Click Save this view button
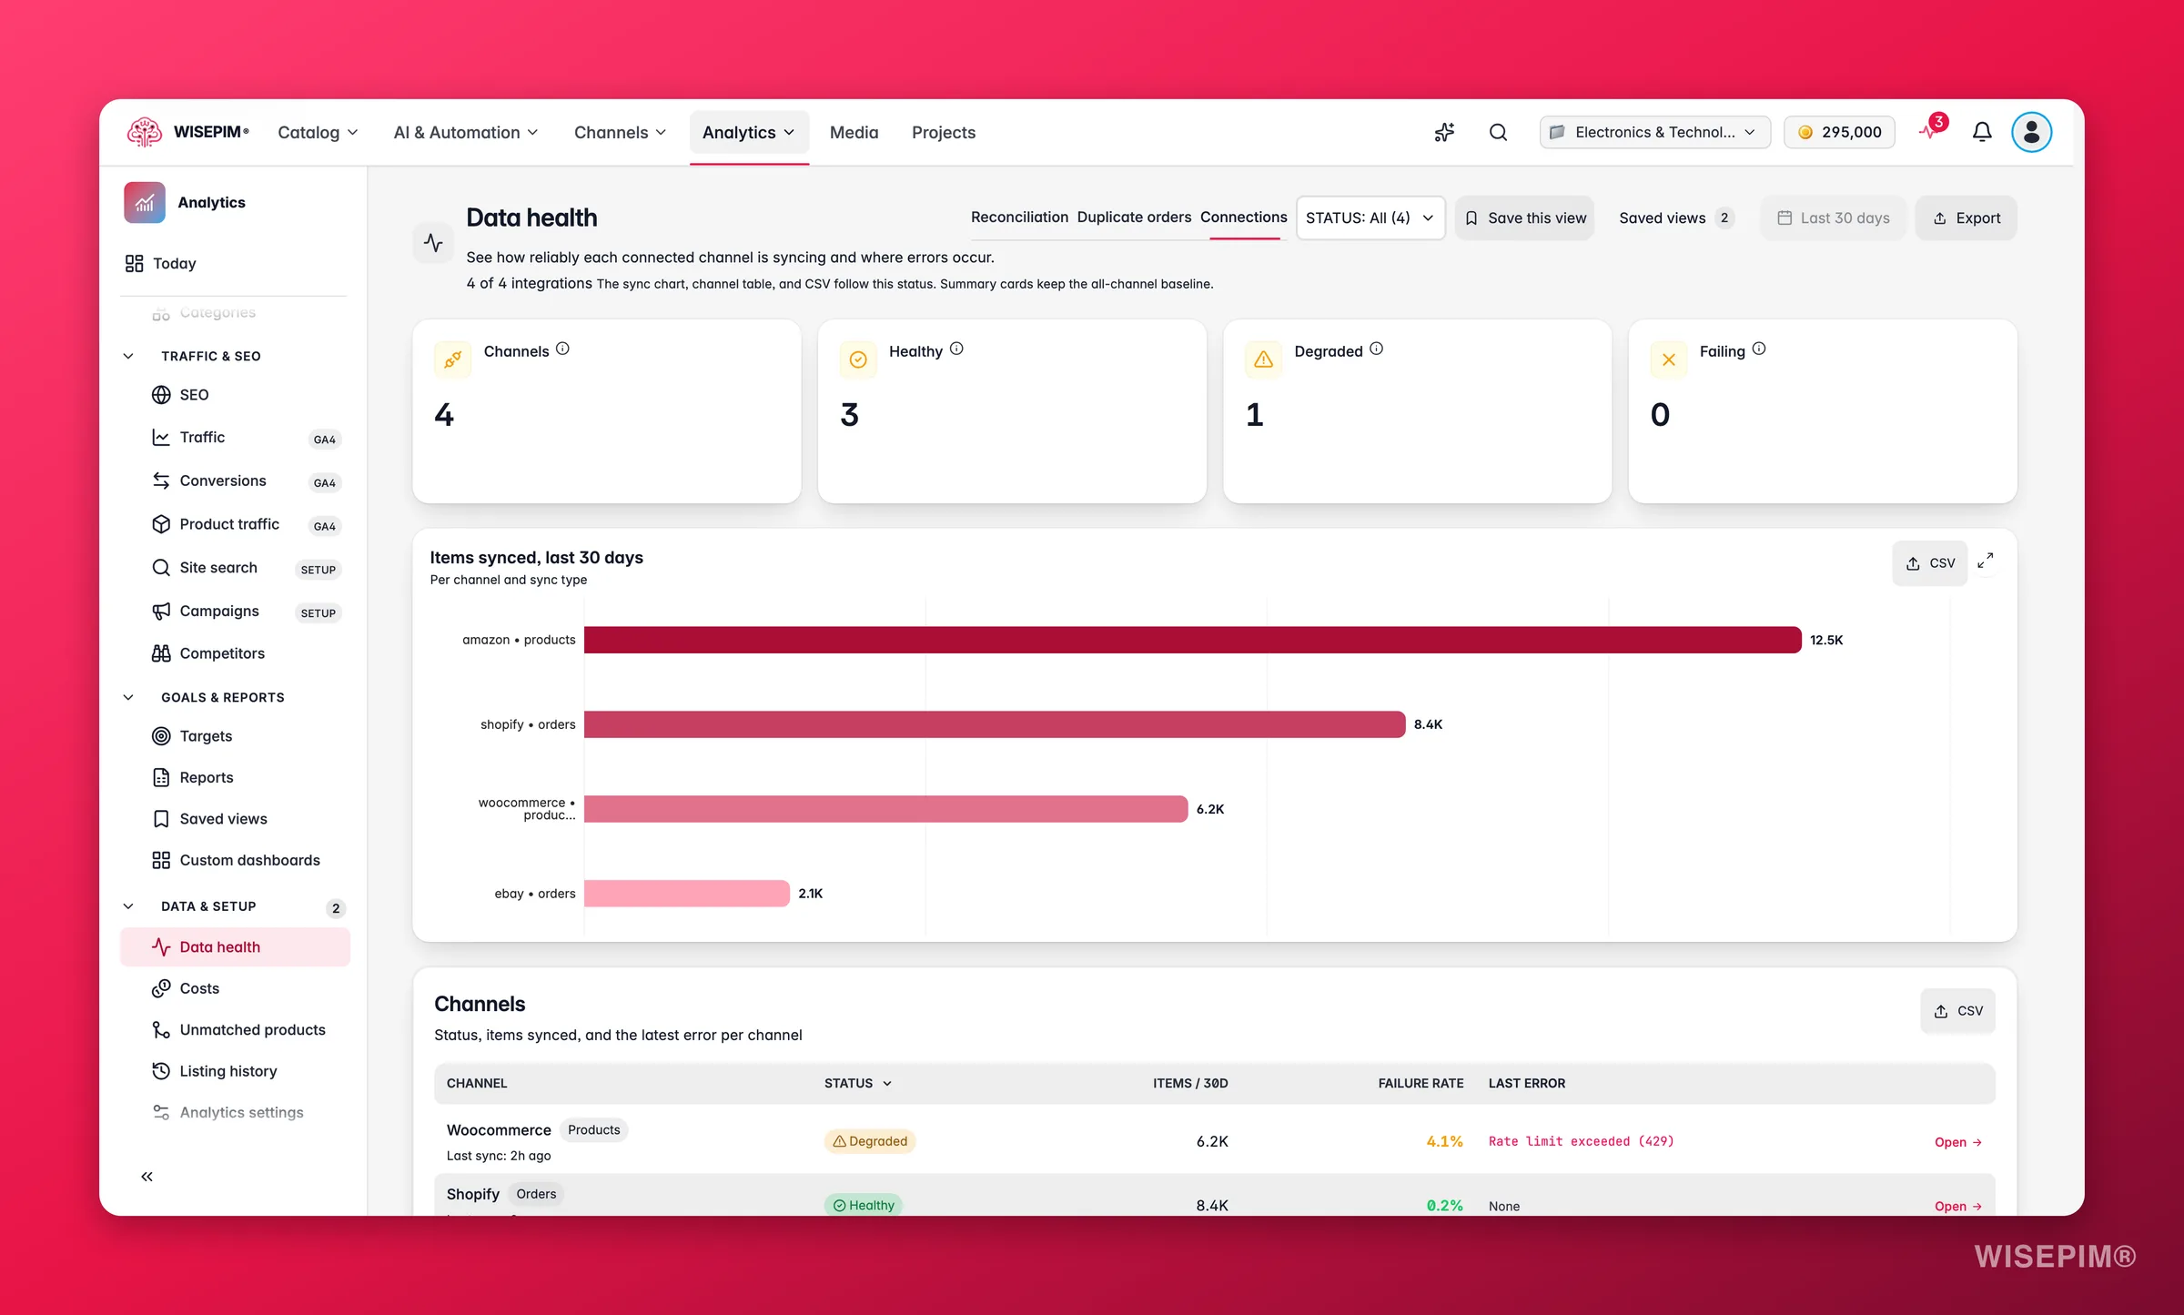Image resolution: width=2184 pixels, height=1315 pixels. pos(1524,218)
